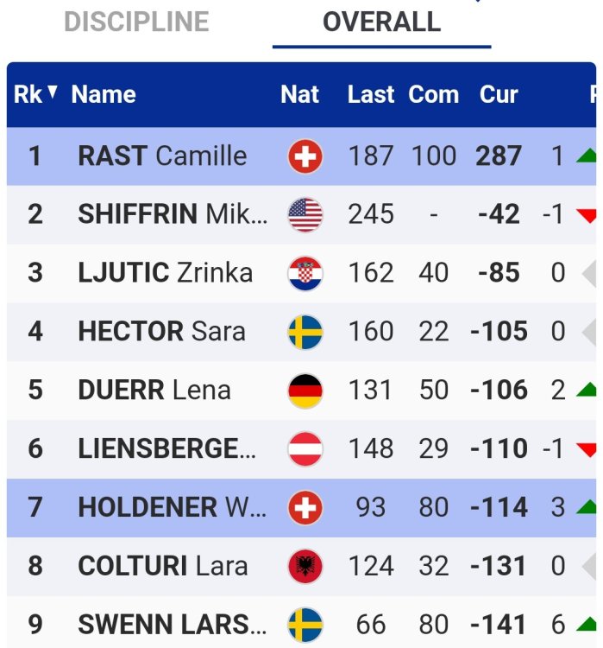Open RAST Camille athlete link
Viewport: 603px width, 648px height.
[162, 156]
